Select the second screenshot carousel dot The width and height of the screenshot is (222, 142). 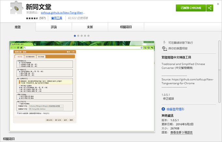tap(78, 36)
